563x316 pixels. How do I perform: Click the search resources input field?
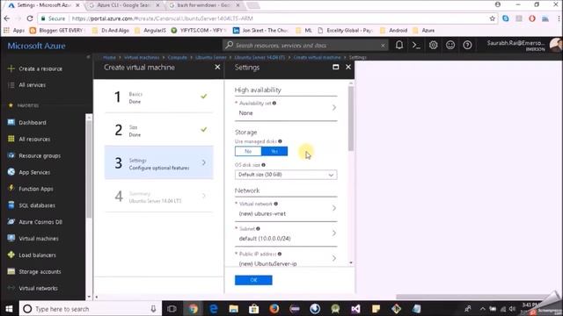tap(305, 45)
